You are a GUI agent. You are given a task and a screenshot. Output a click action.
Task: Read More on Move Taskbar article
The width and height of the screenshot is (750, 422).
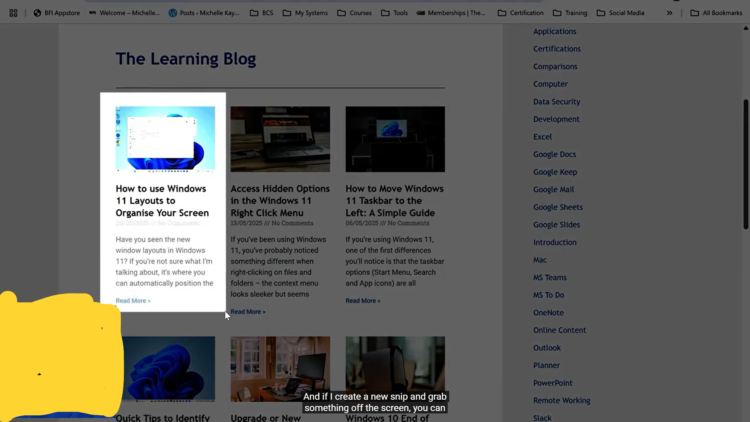363,300
